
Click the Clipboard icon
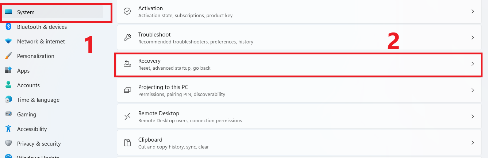click(127, 143)
